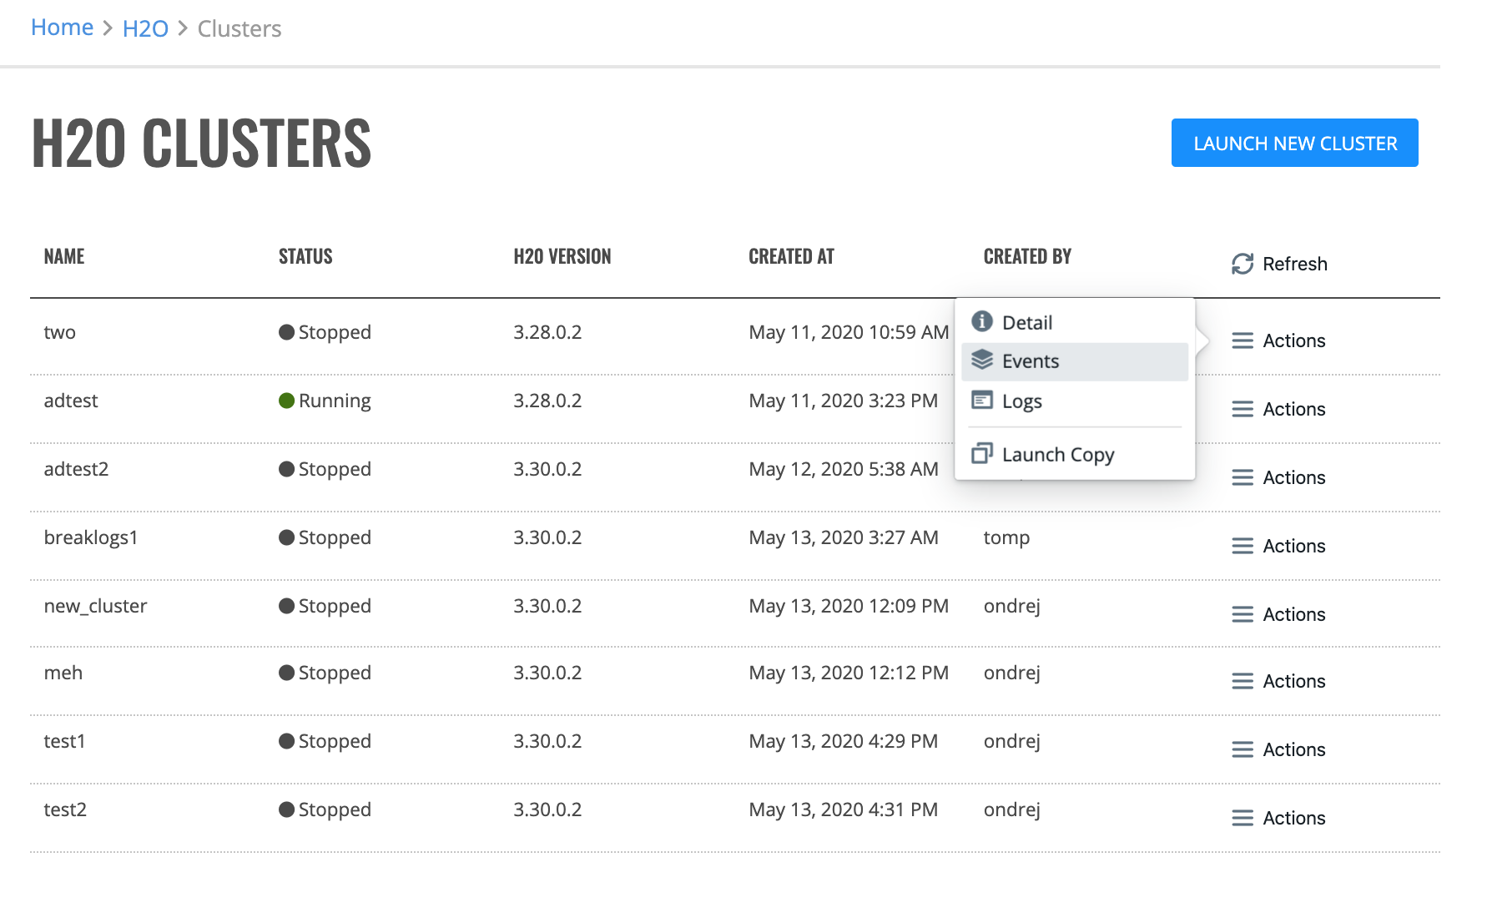Screen dimensions: 1487x923
Task: Click the green Running status dot for adtest
Action: coord(286,401)
